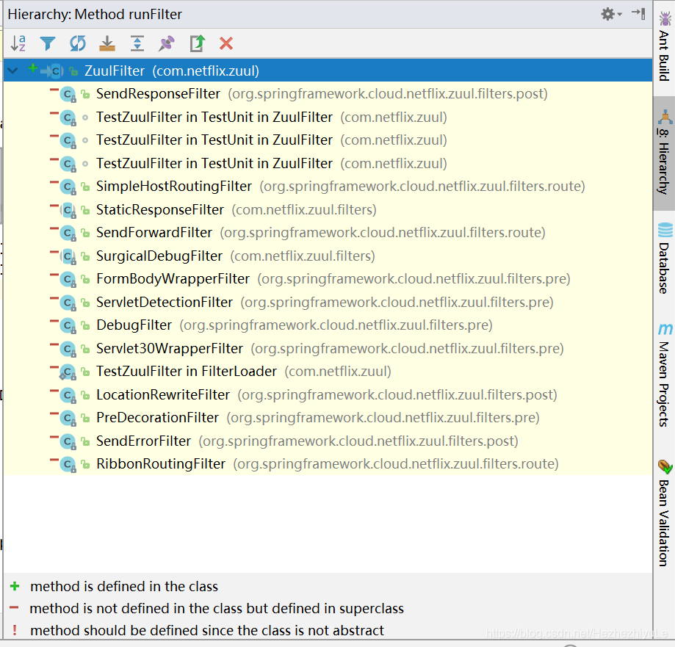The image size is (675, 647).
Task: Click Database cylinder icon
Action: click(x=665, y=230)
